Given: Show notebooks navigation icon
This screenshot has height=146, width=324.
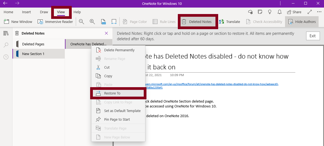Looking at the screenshot, I should tap(6, 33).
